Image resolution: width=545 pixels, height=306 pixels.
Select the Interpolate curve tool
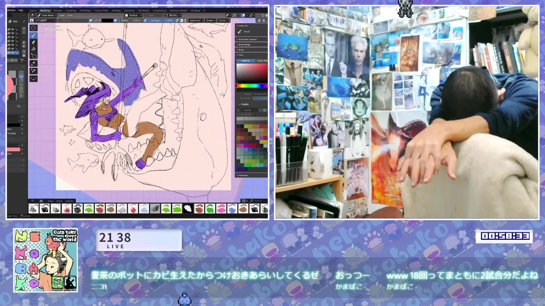[x=33, y=79]
